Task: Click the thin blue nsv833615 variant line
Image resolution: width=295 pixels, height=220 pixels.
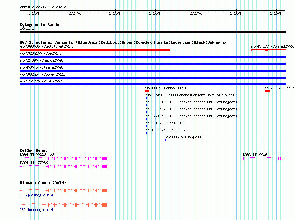Action: pyautogui.click(x=225, y=140)
